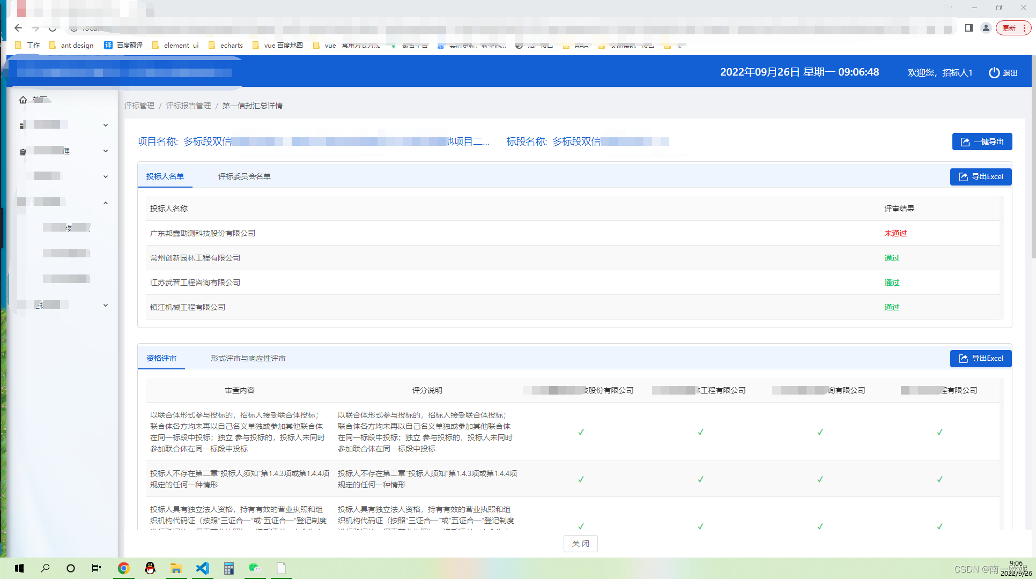This screenshot has width=1036, height=579.
Task: Open the 百度翻译 bookmark
Action: [123, 45]
